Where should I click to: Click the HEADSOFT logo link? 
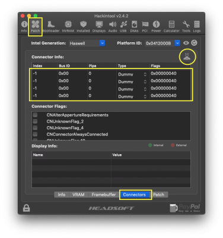tap(111, 208)
